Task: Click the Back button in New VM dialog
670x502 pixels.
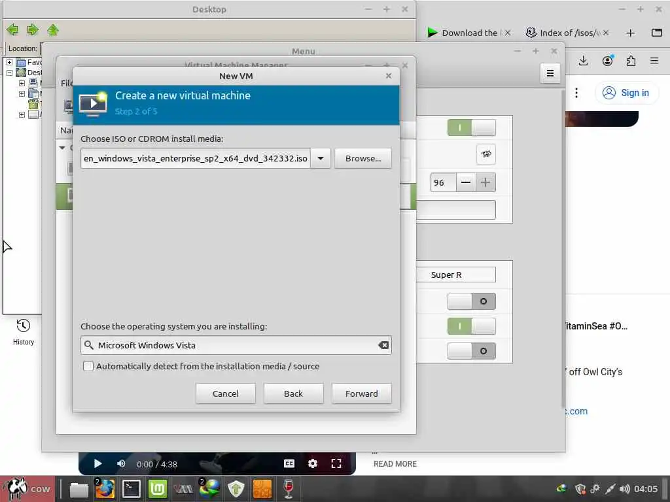Action: pyautogui.click(x=293, y=393)
